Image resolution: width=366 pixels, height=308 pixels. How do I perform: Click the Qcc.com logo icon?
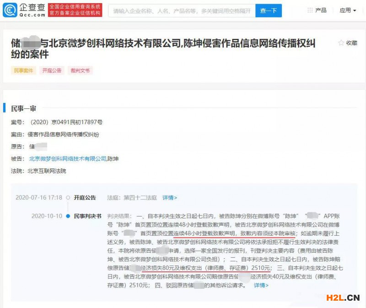10,10
